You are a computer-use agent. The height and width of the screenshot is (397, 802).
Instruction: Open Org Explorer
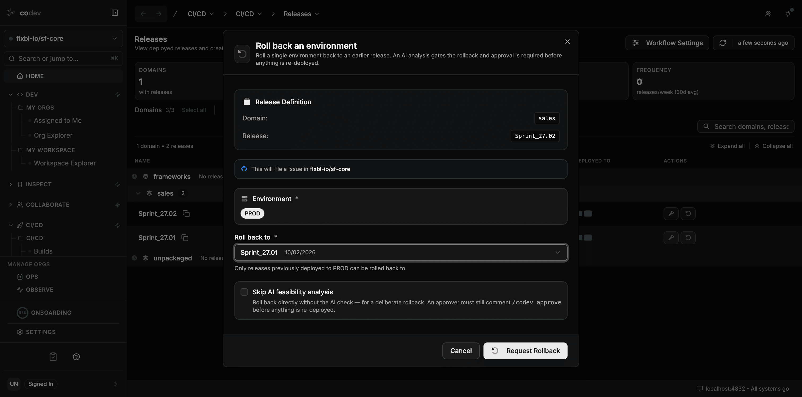click(53, 136)
